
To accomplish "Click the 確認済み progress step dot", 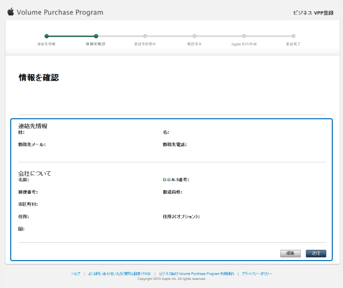I will [195, 36].
